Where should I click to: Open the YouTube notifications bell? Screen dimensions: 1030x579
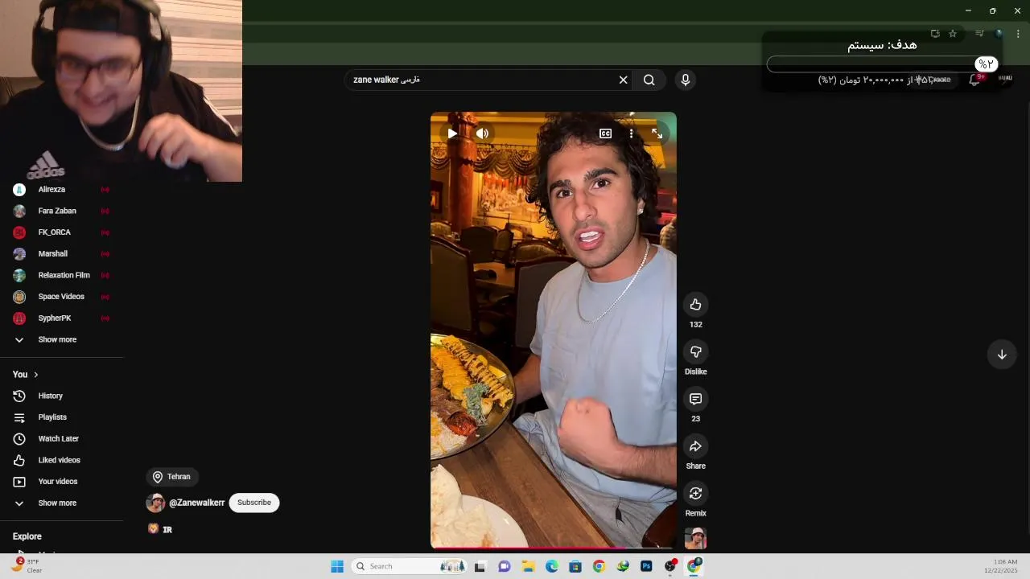[x=974, y=80]
